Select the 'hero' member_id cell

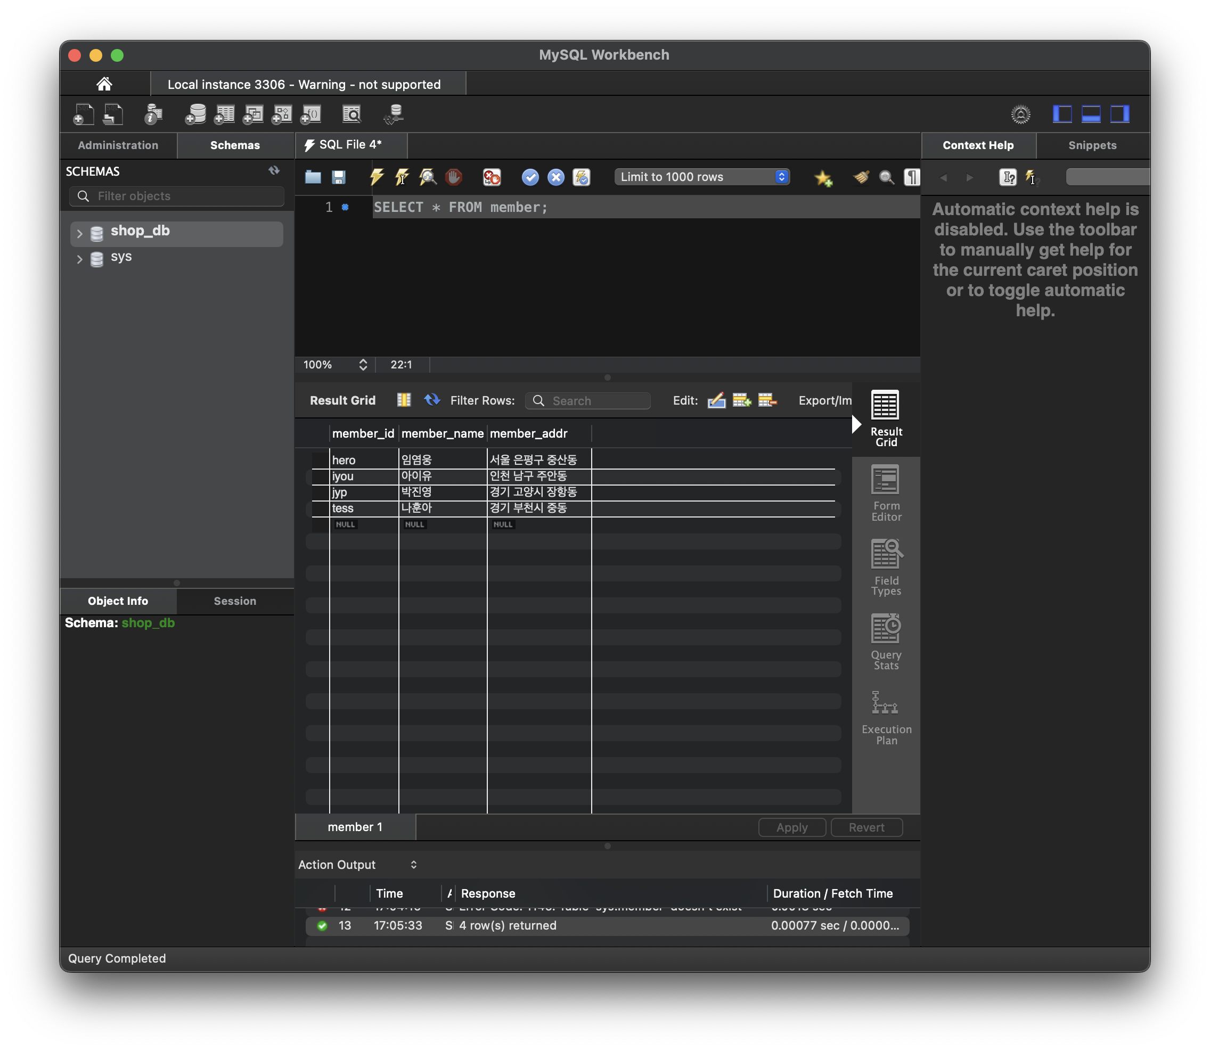tap(364, 460)
